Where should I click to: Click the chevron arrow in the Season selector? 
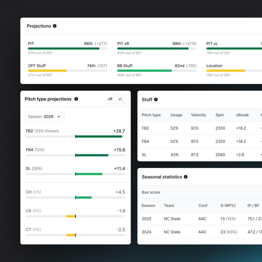pos(59,116)
